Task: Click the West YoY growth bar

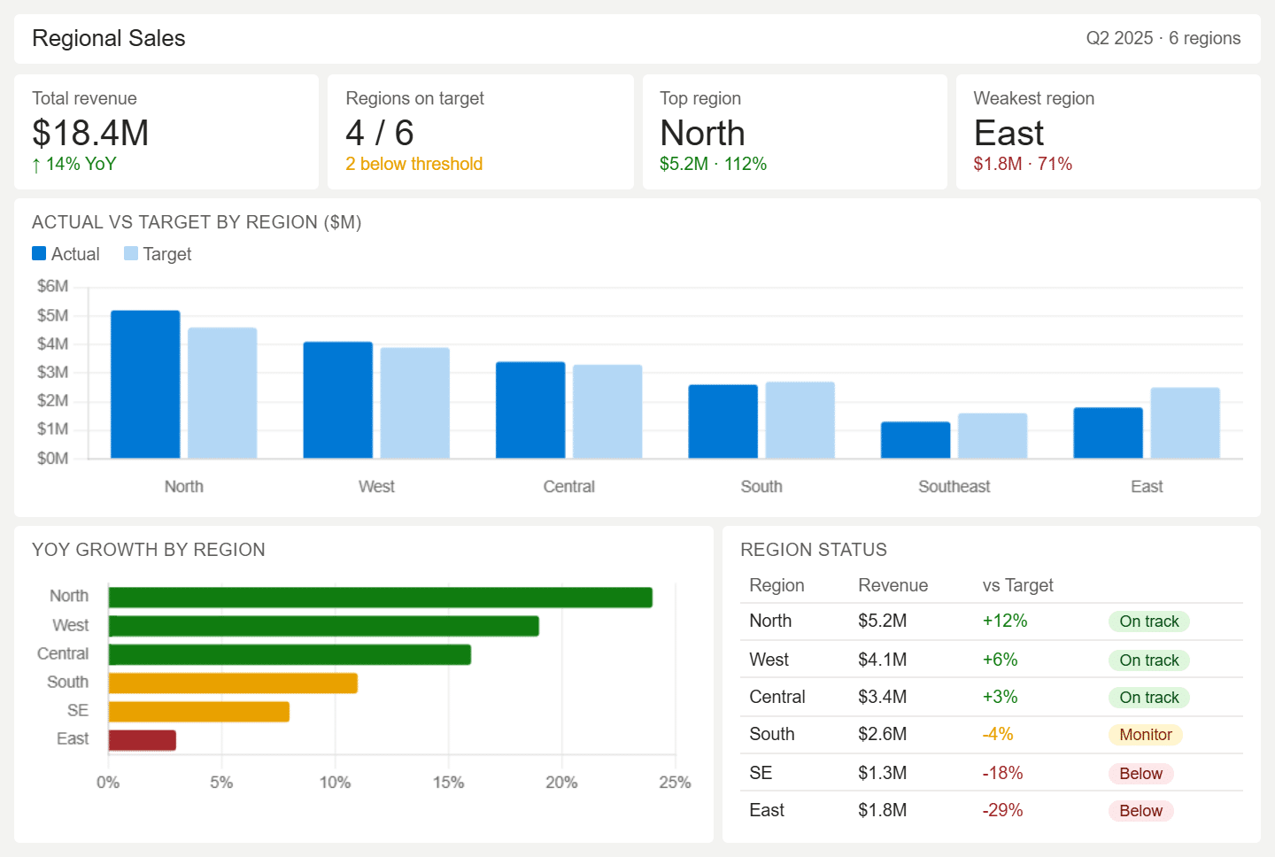Action: point(324,626)
